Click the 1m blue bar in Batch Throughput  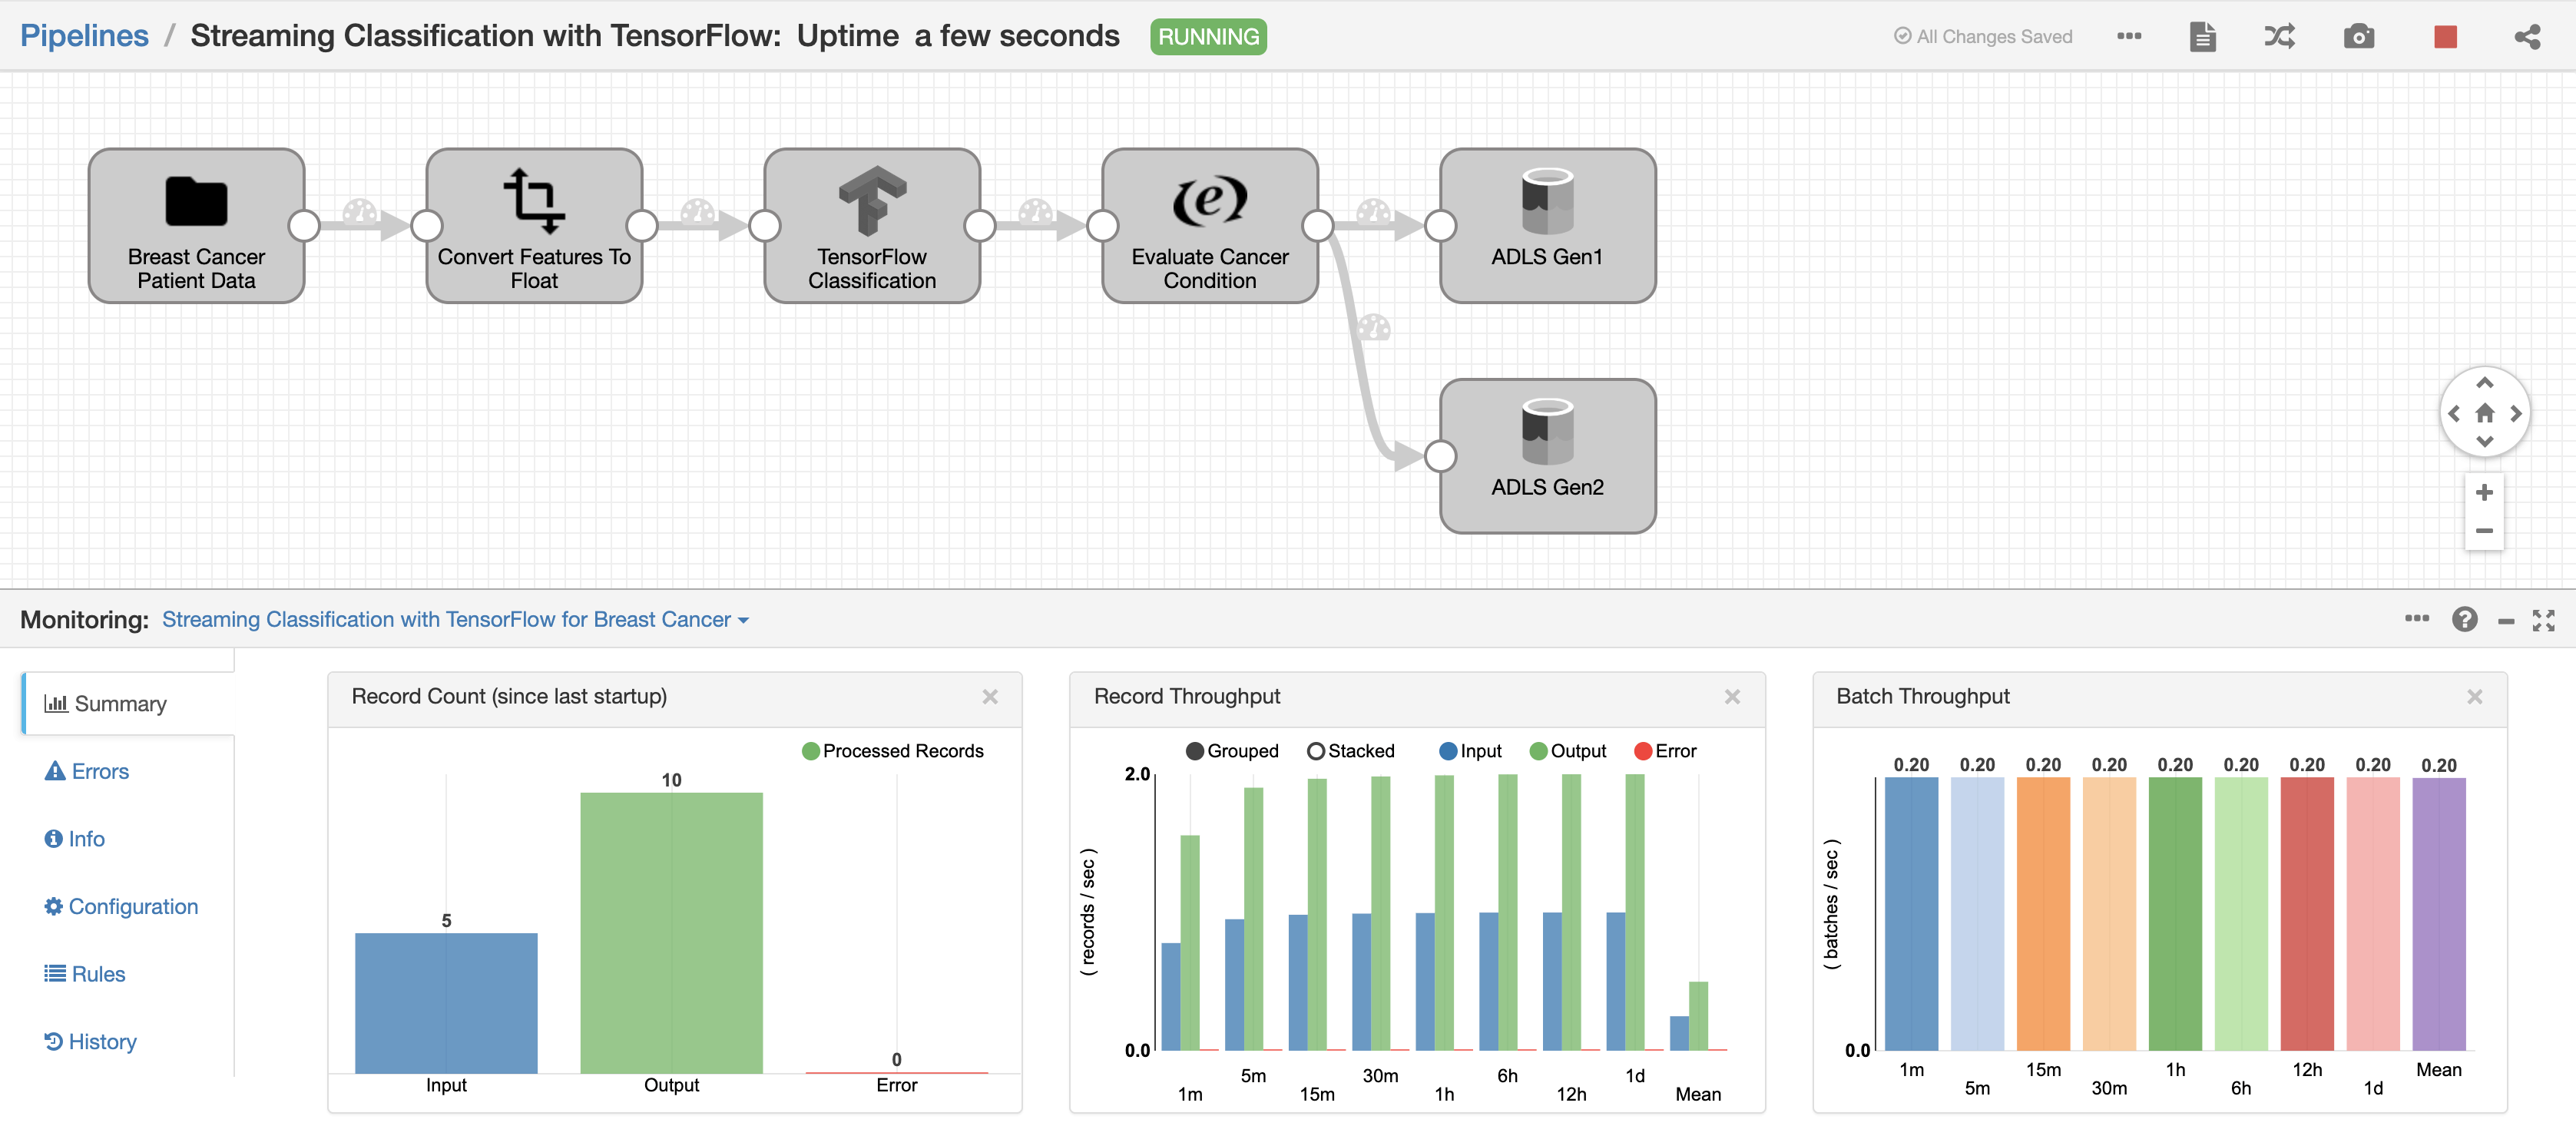click(1911, 914)
